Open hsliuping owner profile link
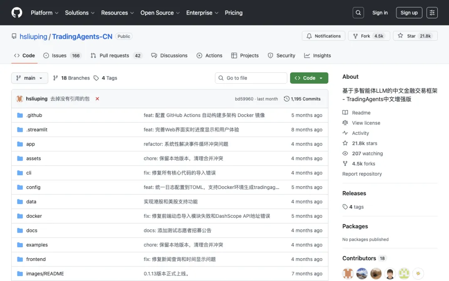449x281 pixels. (x=33, y=36)
